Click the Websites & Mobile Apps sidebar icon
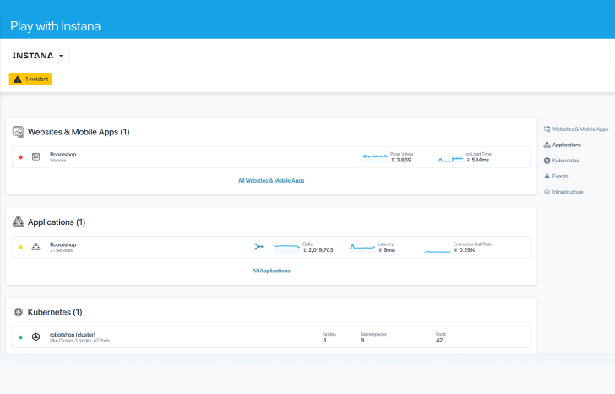615x394 pixels. 547,129
